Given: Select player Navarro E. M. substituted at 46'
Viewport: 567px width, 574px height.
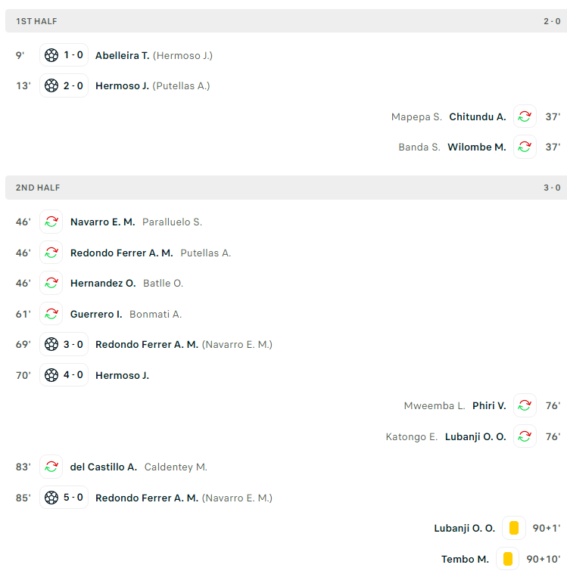Looking at the screenshot, I should click(103, 222).
